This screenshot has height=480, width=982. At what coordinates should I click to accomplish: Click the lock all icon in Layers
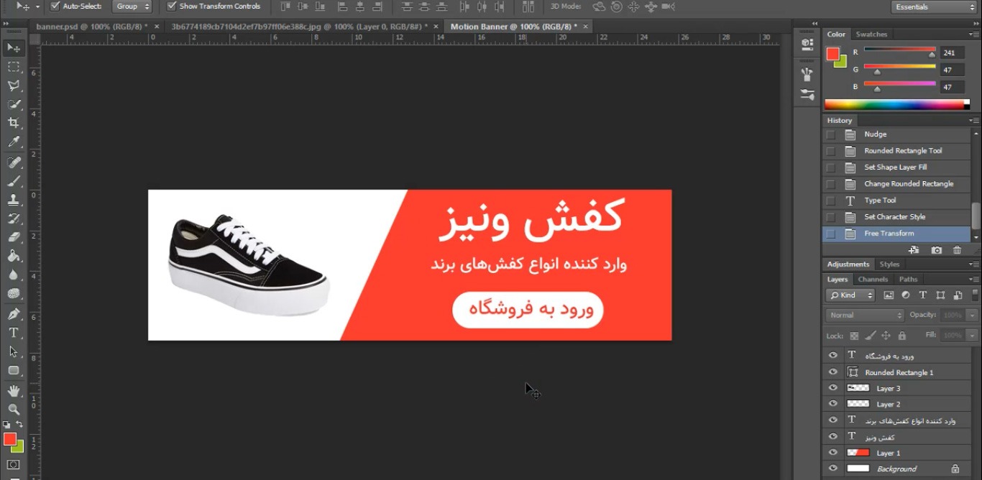[x=902, y=336]
